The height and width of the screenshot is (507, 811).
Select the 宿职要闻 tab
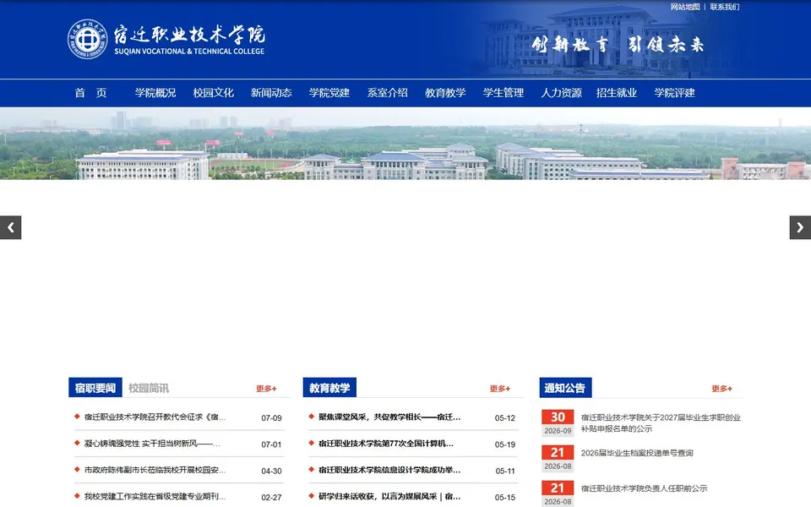point(95,388)
